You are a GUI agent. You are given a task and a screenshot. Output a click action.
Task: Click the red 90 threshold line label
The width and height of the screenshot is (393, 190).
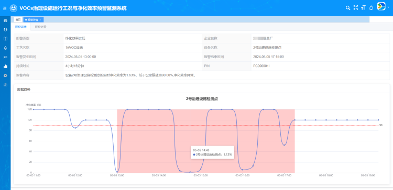click(381, 125)
